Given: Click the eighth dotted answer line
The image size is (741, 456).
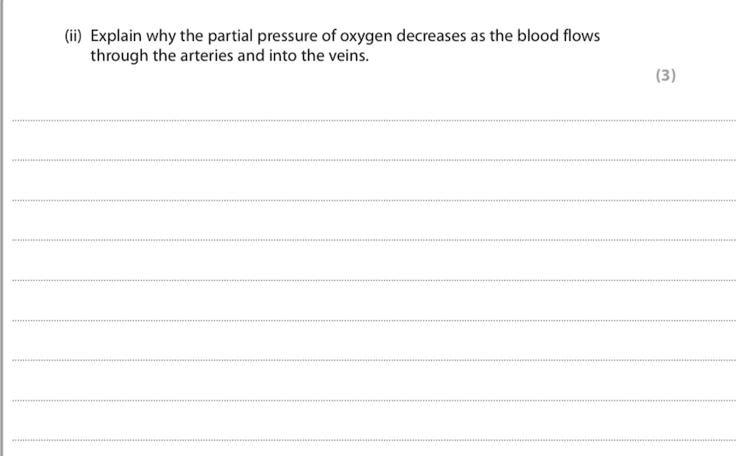Looking at the screenshot, I should tap(373, 400).
